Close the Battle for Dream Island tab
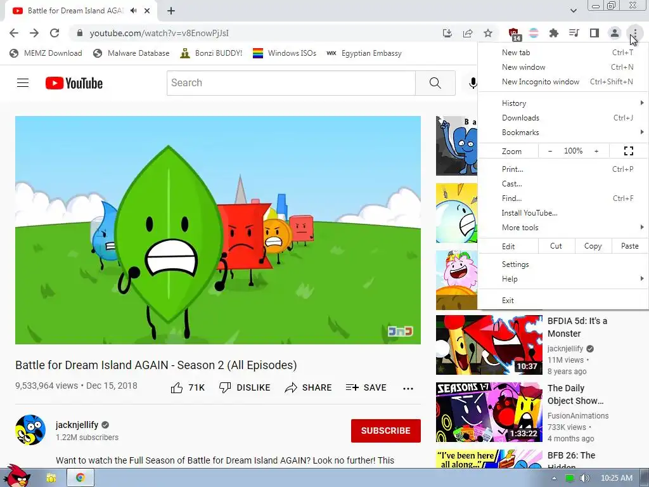649x487 pixels. [x=147, y=11]
